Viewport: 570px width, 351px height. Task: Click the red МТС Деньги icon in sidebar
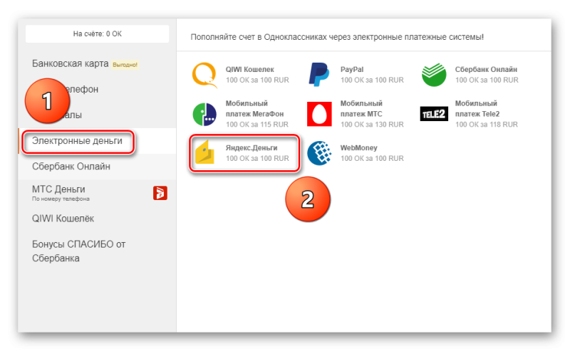(160, 193)
